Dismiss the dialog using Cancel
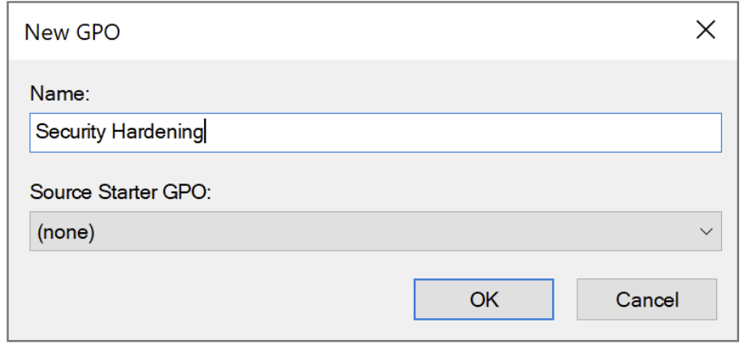This screenshot has width=748, height=349. tap(646, 299)
